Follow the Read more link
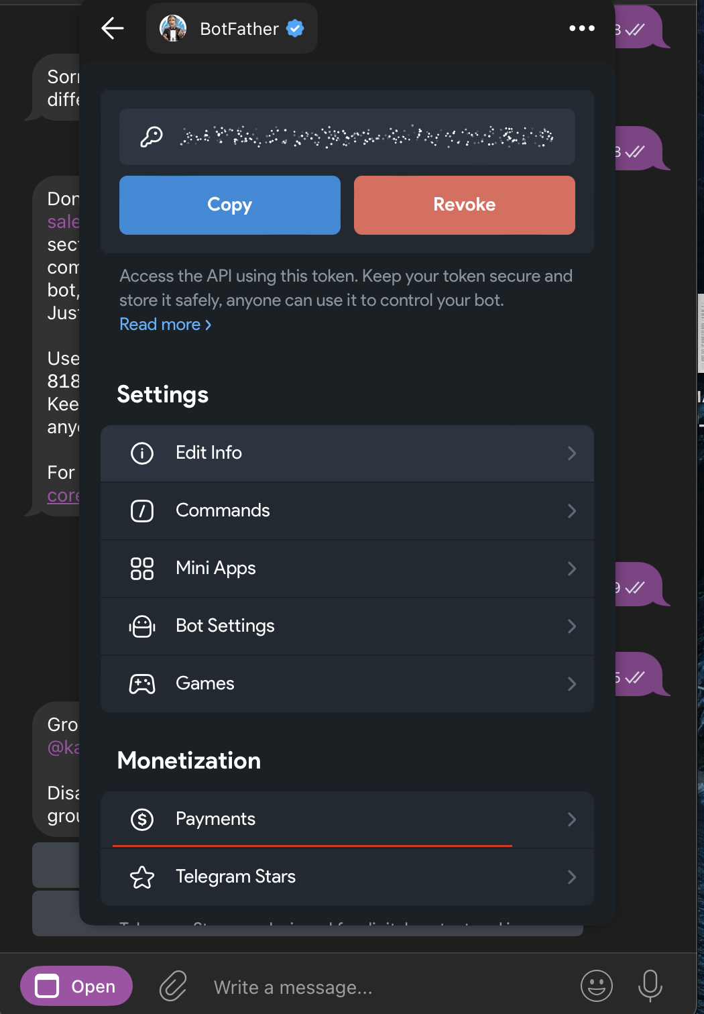The image size is (704, 1014). point(165,325)
